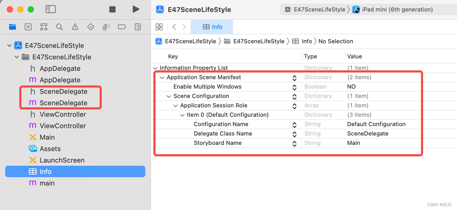Open the Breakpoint navigator icon
Screen dimensions: 457x210
(122, 27)
